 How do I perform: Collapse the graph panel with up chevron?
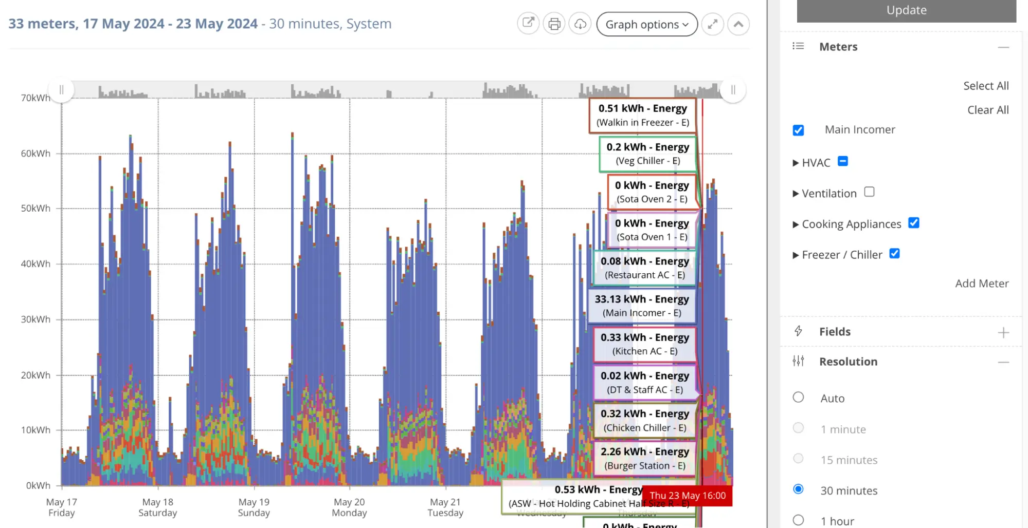coord(738,24)
